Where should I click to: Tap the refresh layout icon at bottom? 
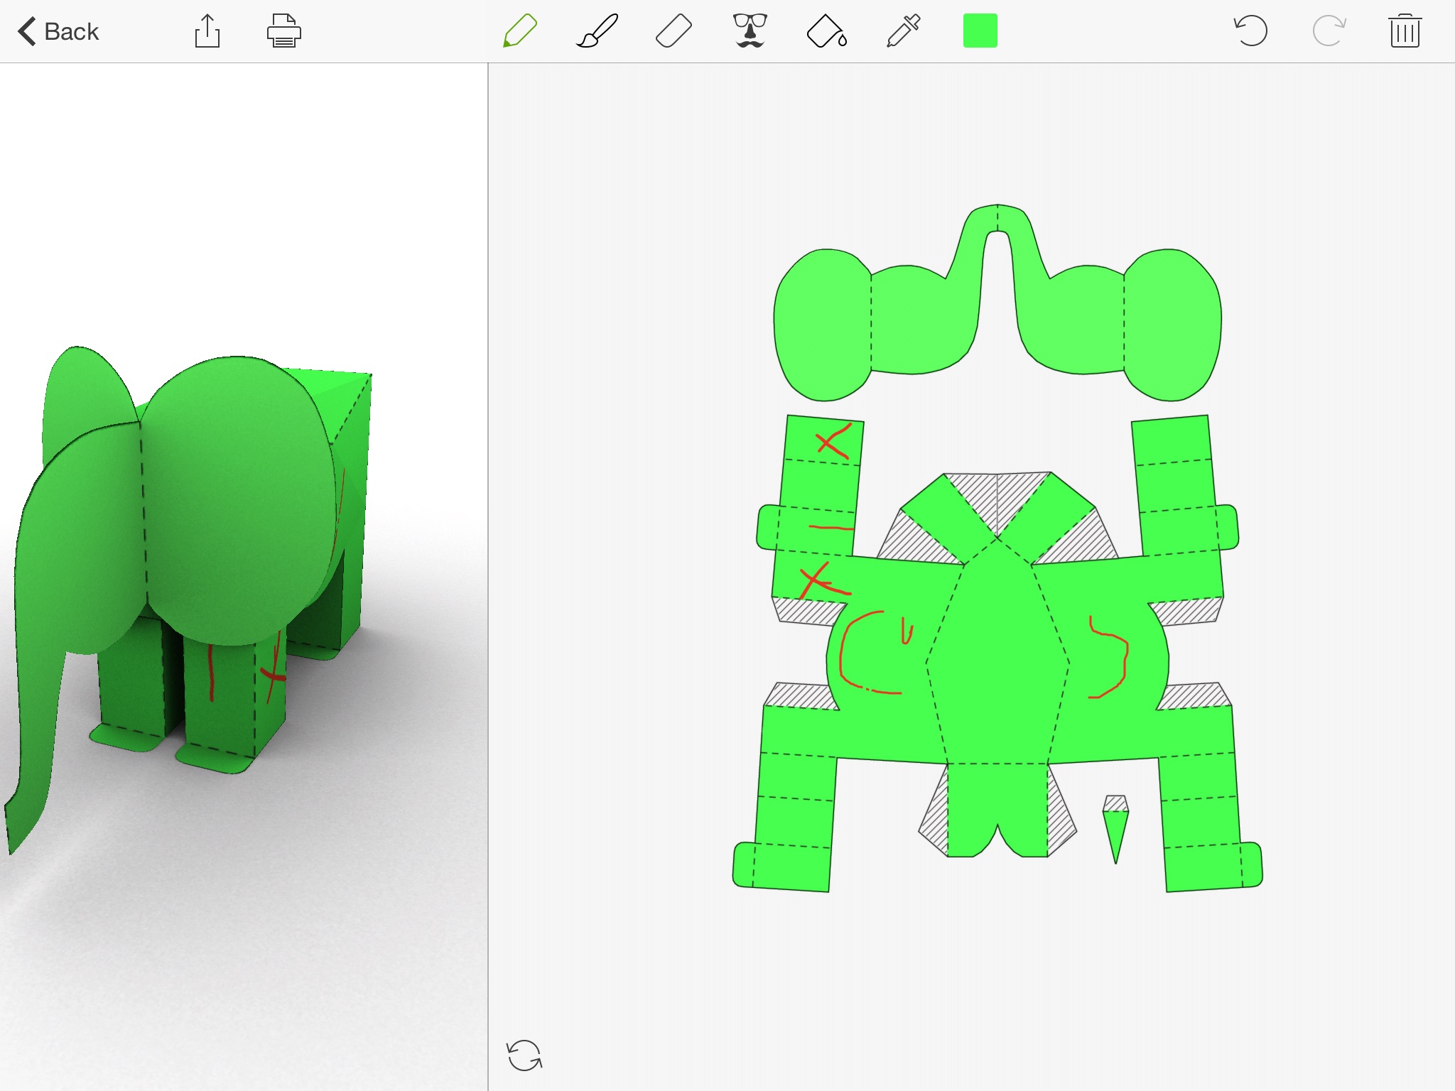coord(524,1055)
